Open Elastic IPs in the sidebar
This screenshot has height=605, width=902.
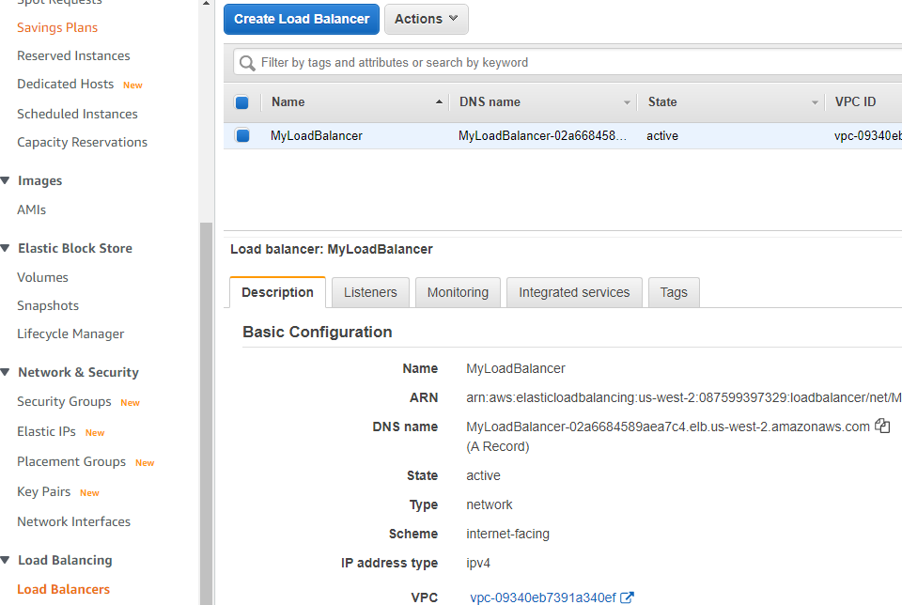[x=46, y=431]
